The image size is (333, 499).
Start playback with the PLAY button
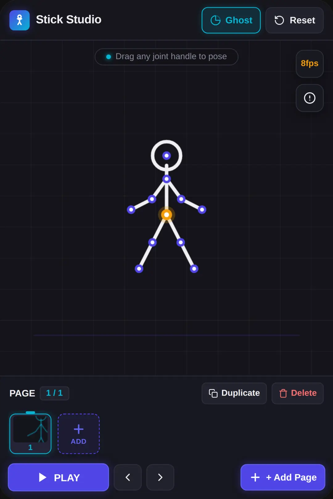click(x=58, y=477)
